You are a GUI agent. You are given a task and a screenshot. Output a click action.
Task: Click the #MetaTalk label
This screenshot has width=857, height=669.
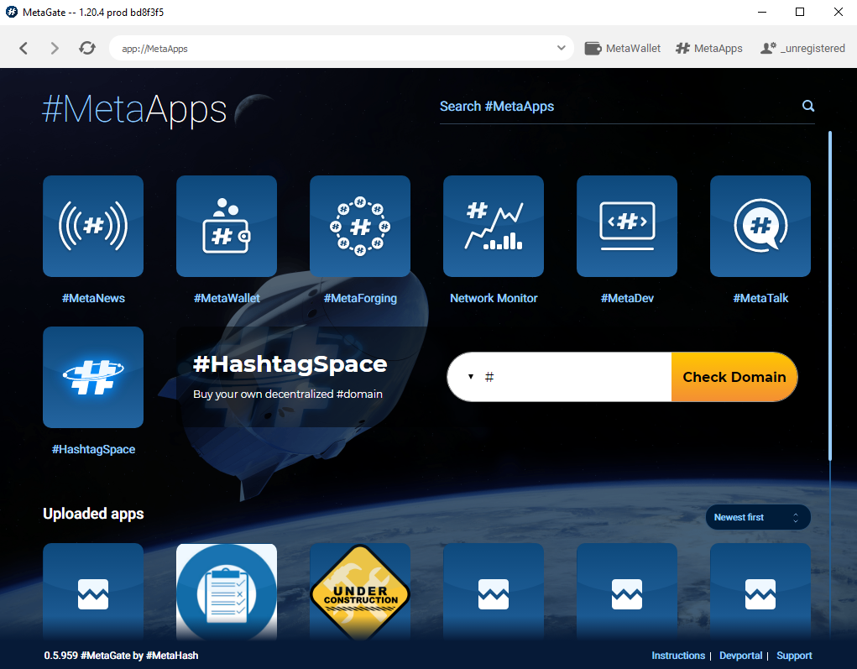tap(760, 298)
